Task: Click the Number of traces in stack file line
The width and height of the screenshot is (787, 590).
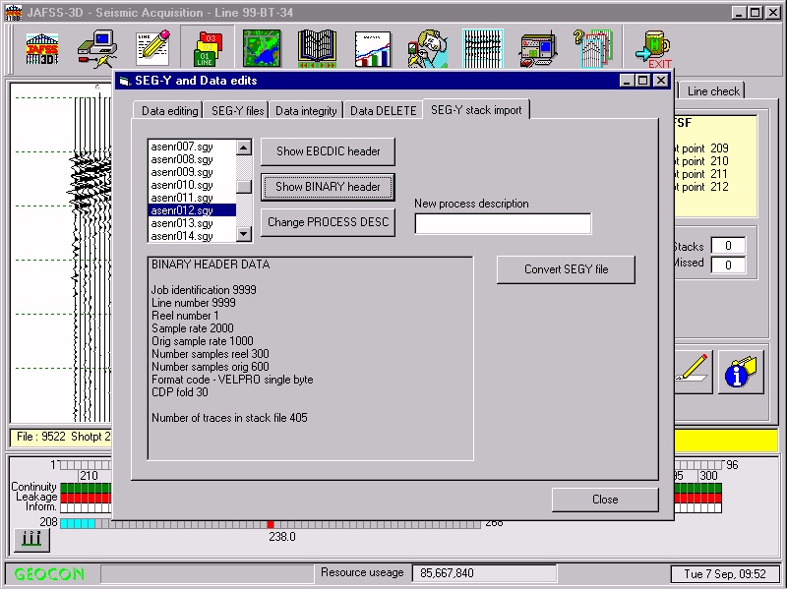Action: point(229,418)
